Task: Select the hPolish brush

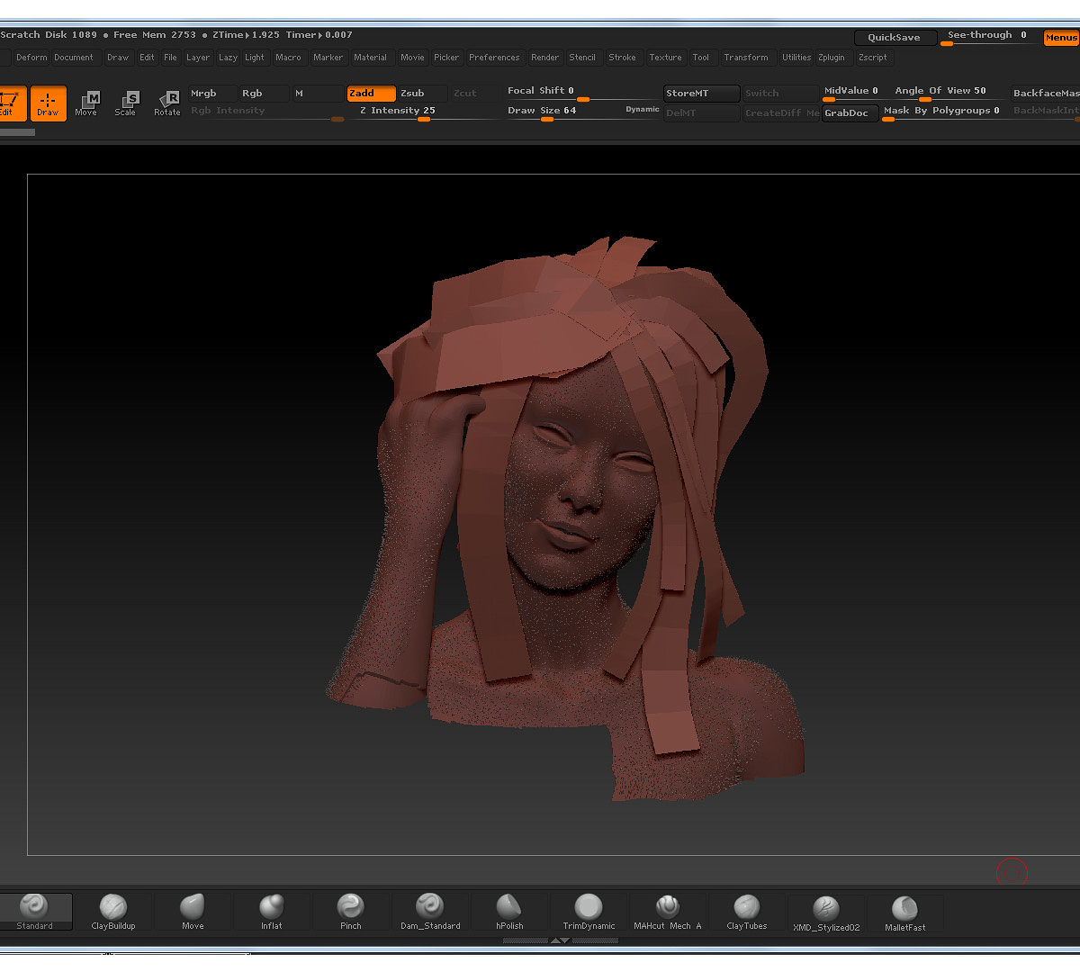Action: point(509,912)
